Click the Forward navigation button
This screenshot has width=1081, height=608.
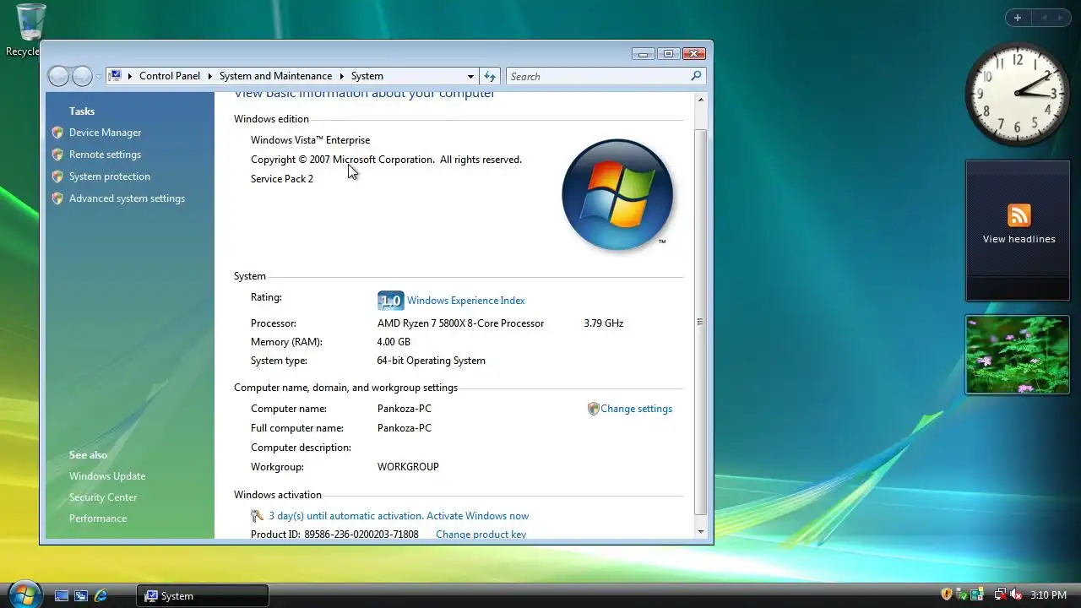(x=82, y=76)
